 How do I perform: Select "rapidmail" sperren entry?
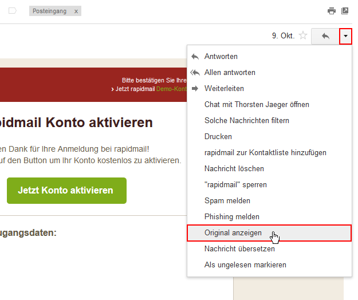[269, 184]
